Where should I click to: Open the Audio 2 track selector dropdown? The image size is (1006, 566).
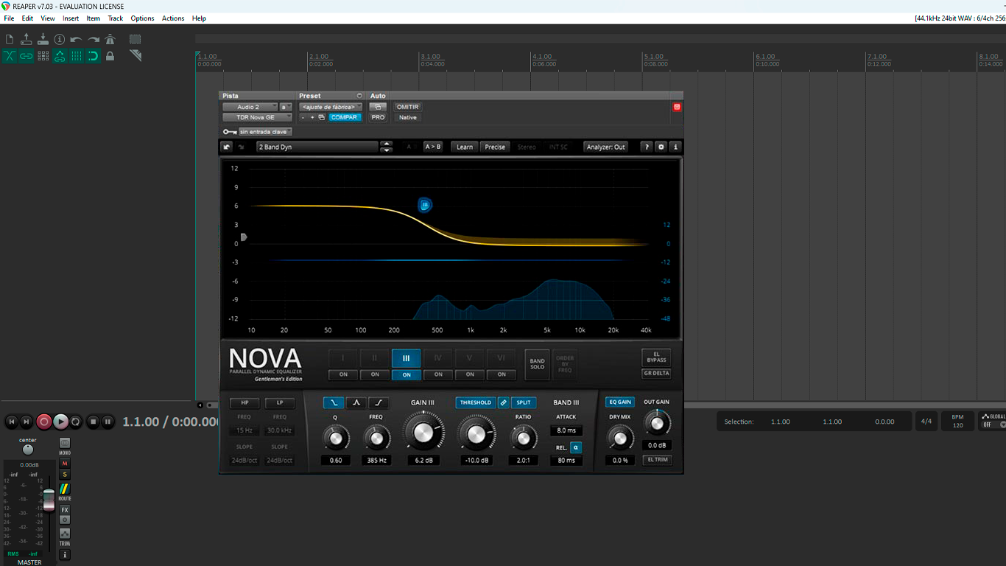pyautogui.click(x=250, y=107)
